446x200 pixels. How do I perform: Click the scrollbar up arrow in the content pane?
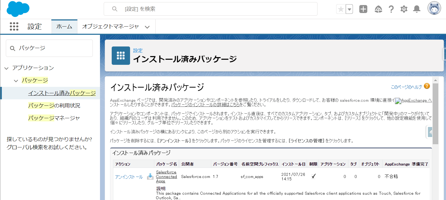[x=435, y=80]
